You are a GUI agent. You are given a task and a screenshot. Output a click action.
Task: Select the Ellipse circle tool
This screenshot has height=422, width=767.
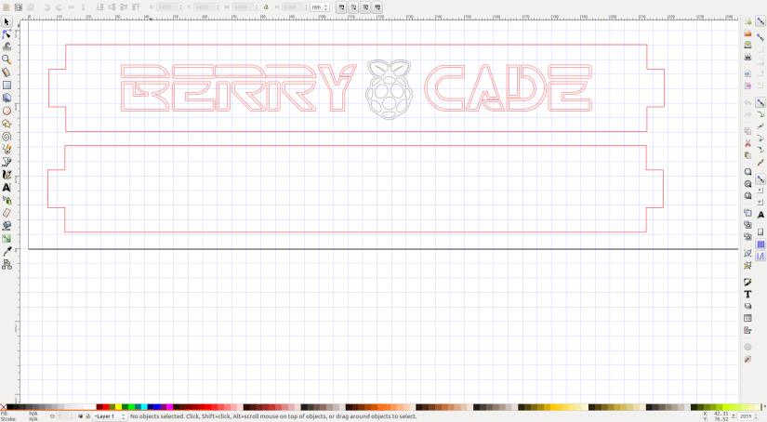[x=7, y=111]
